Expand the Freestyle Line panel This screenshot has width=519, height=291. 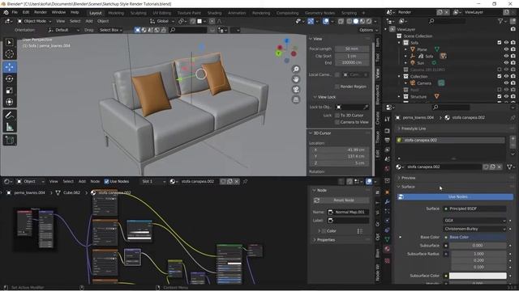[414, 129]
